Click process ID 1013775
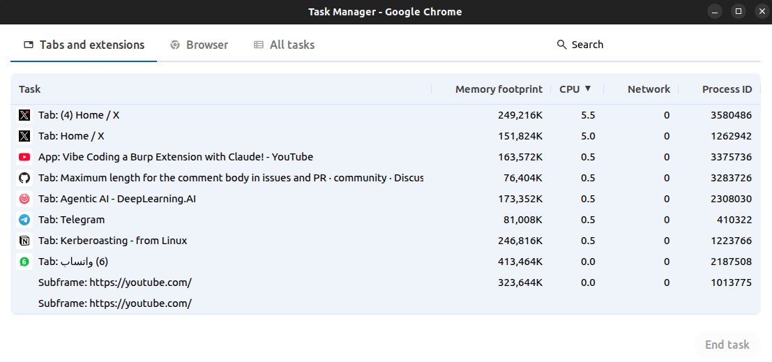 (x=731, y=282)
